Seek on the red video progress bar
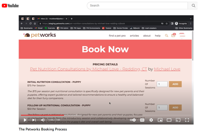This screenshot has width=211, height=134. [106, 115]
